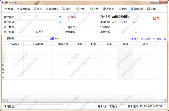Click the 插入一行 link
Image resolution: width=169 pixels, height=111 pixels.
coord(139,39)
